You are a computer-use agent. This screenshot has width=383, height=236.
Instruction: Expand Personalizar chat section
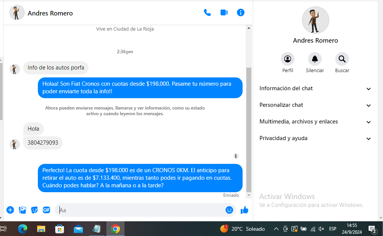(315, 105)
